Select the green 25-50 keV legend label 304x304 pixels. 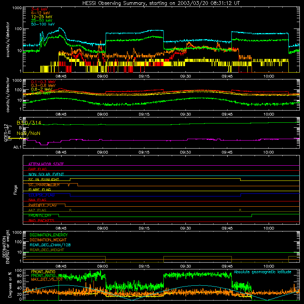click(x=41, y=21)
